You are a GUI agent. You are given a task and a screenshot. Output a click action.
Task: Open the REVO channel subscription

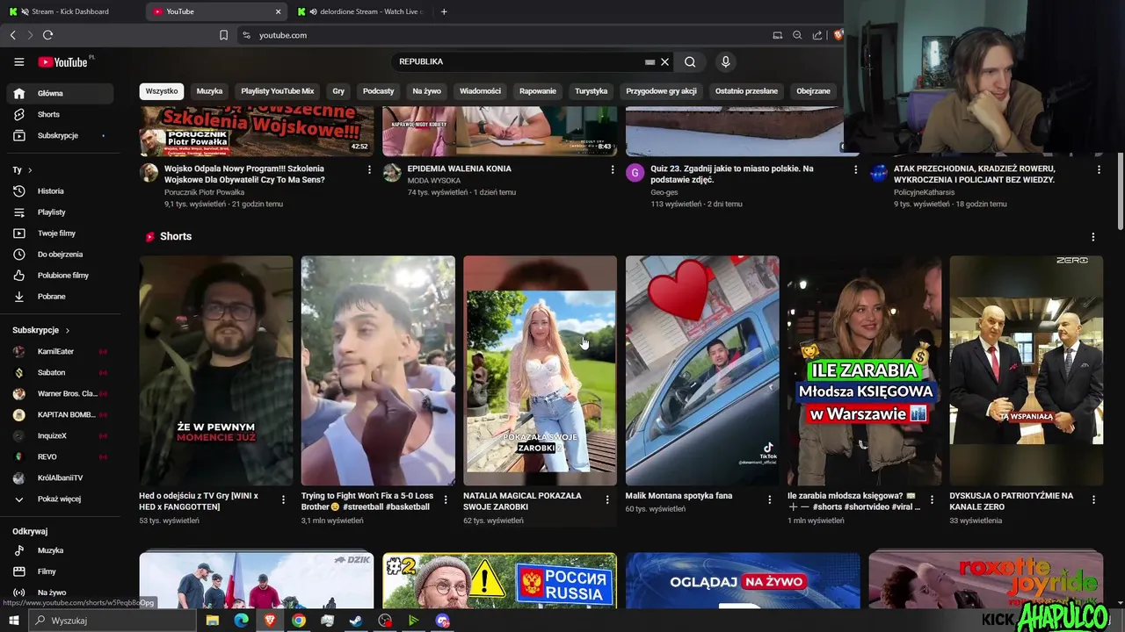(60, 456)
